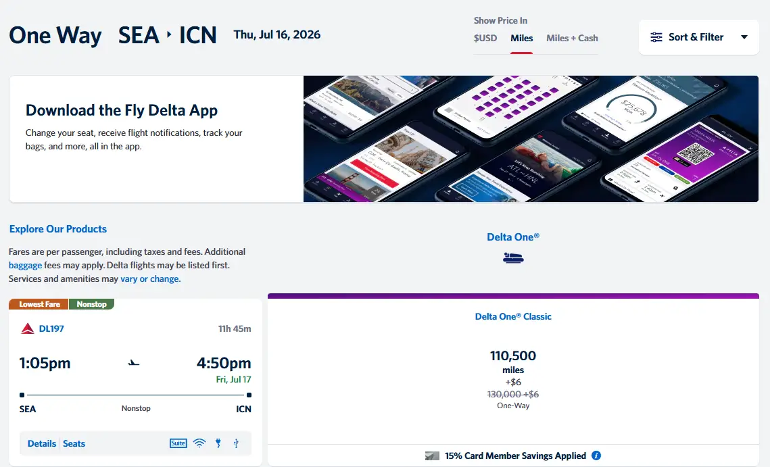Click the Wi-Fi amenity icon
The width and height of the screenshot is (770, 467).
pyautogui.click(x=199, y=443)
